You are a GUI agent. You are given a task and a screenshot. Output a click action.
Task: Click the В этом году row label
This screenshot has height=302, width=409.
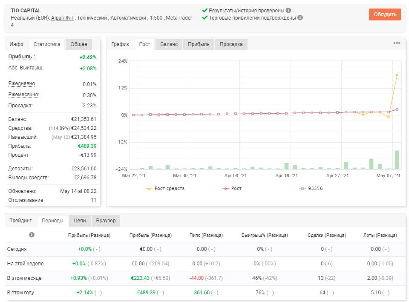coord(20,293)
